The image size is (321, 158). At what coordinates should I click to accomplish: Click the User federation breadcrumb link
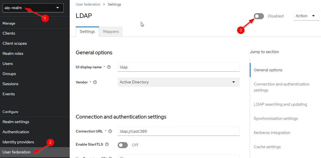88,4
